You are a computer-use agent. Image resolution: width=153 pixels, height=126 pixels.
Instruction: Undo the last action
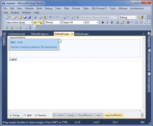coord(50,18)
